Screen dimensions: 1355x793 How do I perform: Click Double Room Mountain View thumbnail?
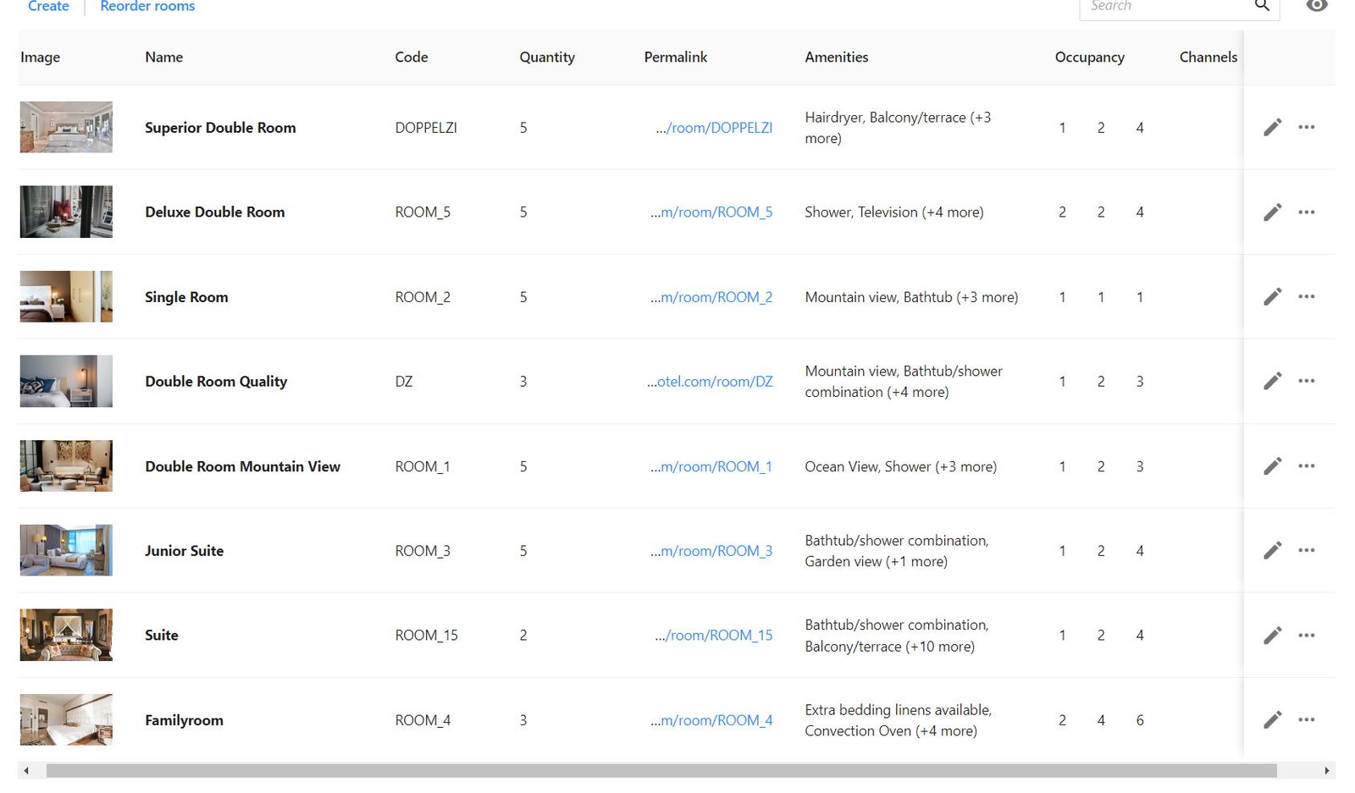point(66,465)
